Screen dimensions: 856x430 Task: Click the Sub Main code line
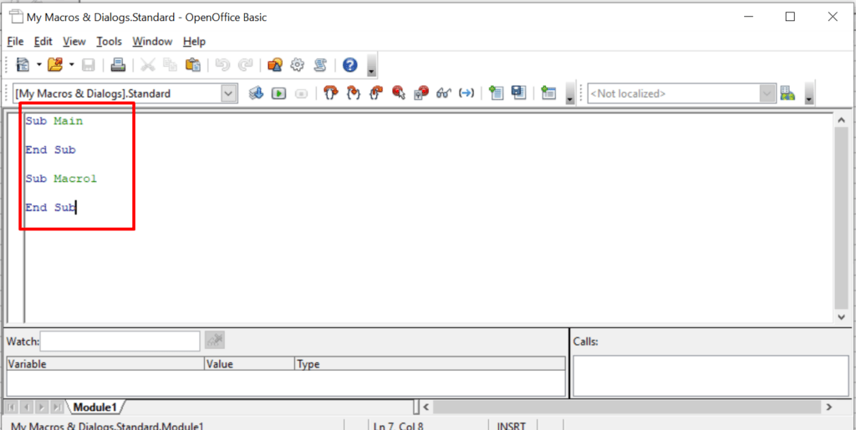click(54, 121)
